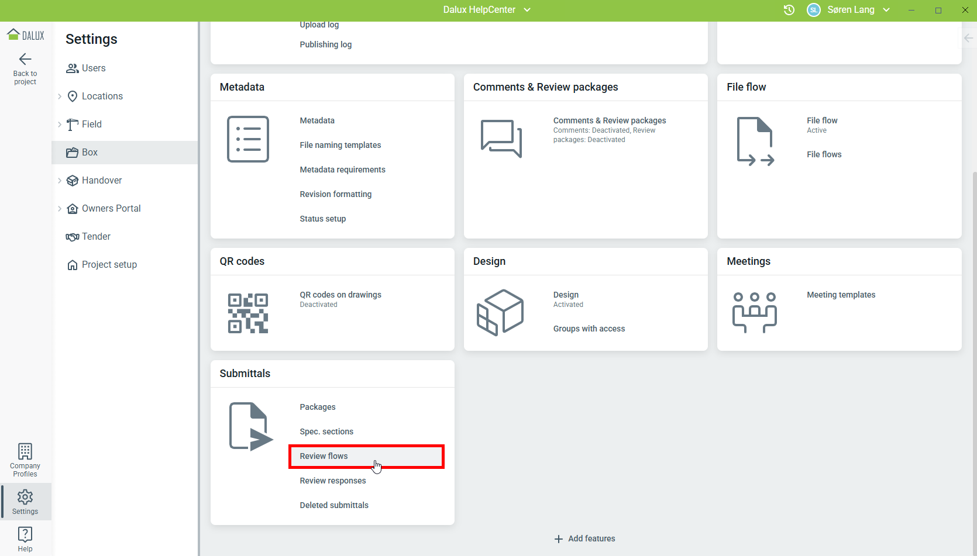This screenshot has height=556, width=977.
Task: Select Users in the Settings menu
Action: pyautogui.click(x=94, y=68)
